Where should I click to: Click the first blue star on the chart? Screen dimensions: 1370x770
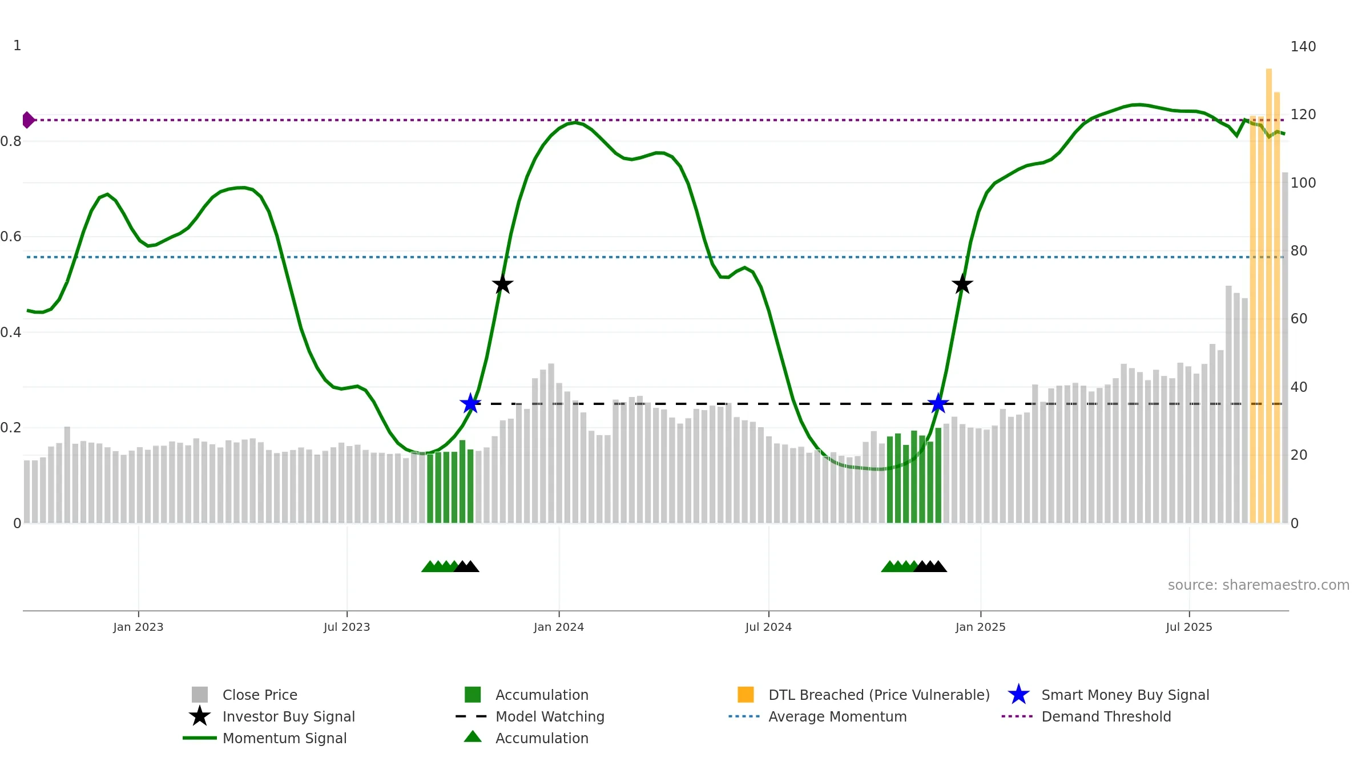(x=470, y=404)
